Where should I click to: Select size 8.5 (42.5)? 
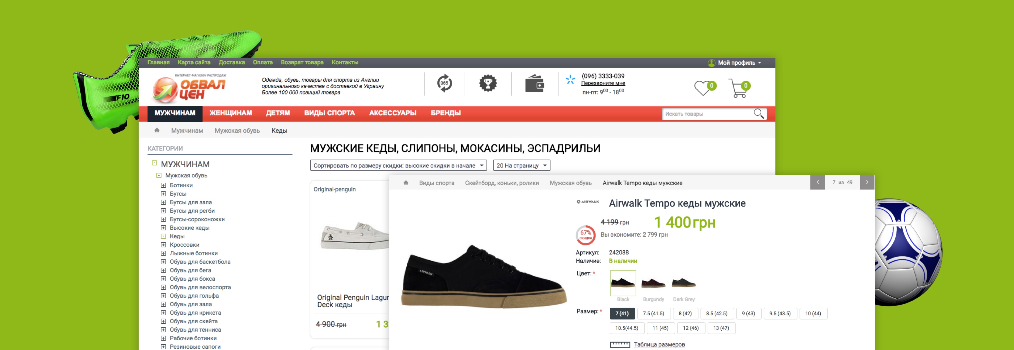point(717,313)
